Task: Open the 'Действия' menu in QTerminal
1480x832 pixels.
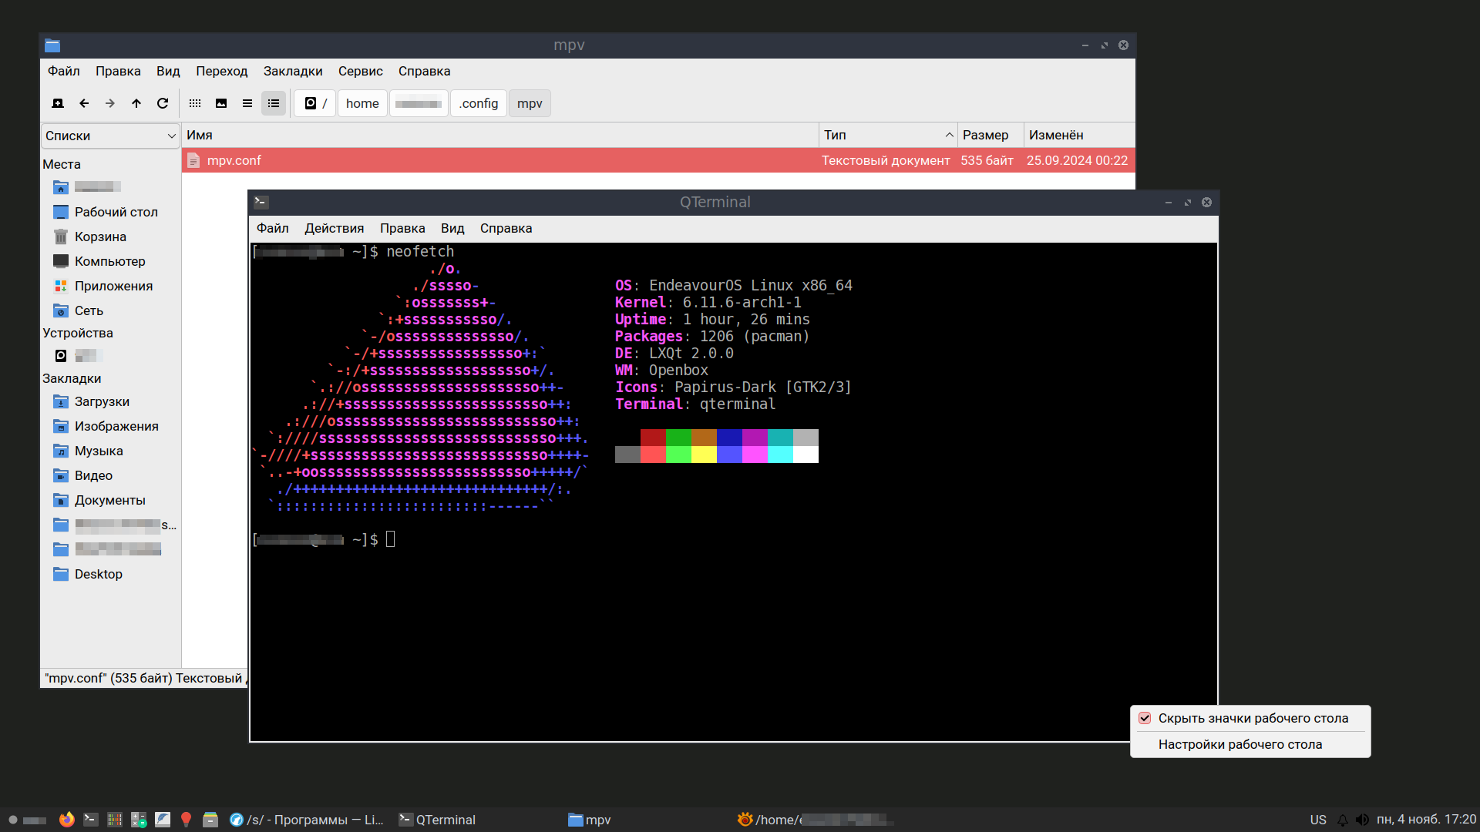Action: click(x=334, y=228)
